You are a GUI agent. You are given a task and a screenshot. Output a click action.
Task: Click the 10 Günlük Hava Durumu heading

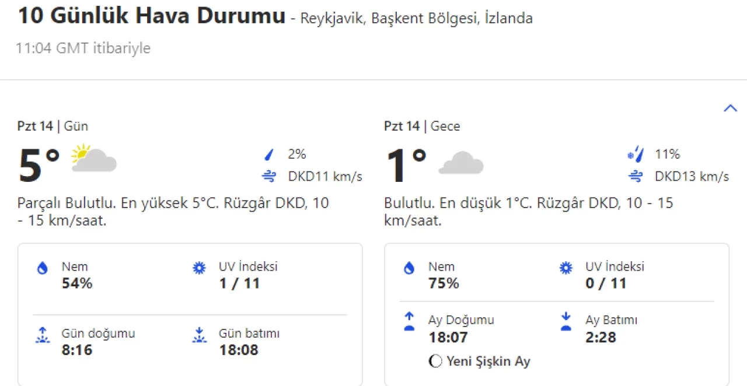pos(152,16)
